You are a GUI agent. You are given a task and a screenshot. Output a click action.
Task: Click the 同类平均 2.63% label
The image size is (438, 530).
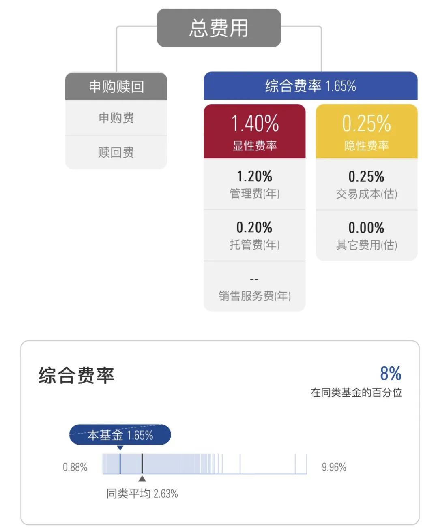pos(142,494)
